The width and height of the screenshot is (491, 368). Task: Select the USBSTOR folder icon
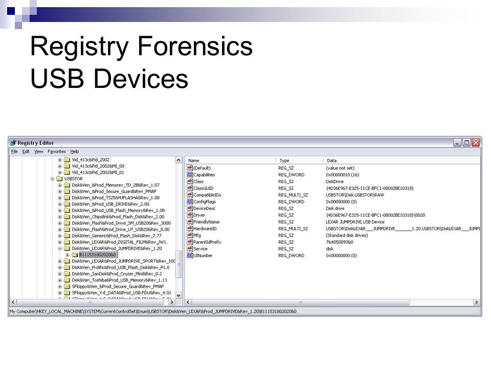point(59,179)
